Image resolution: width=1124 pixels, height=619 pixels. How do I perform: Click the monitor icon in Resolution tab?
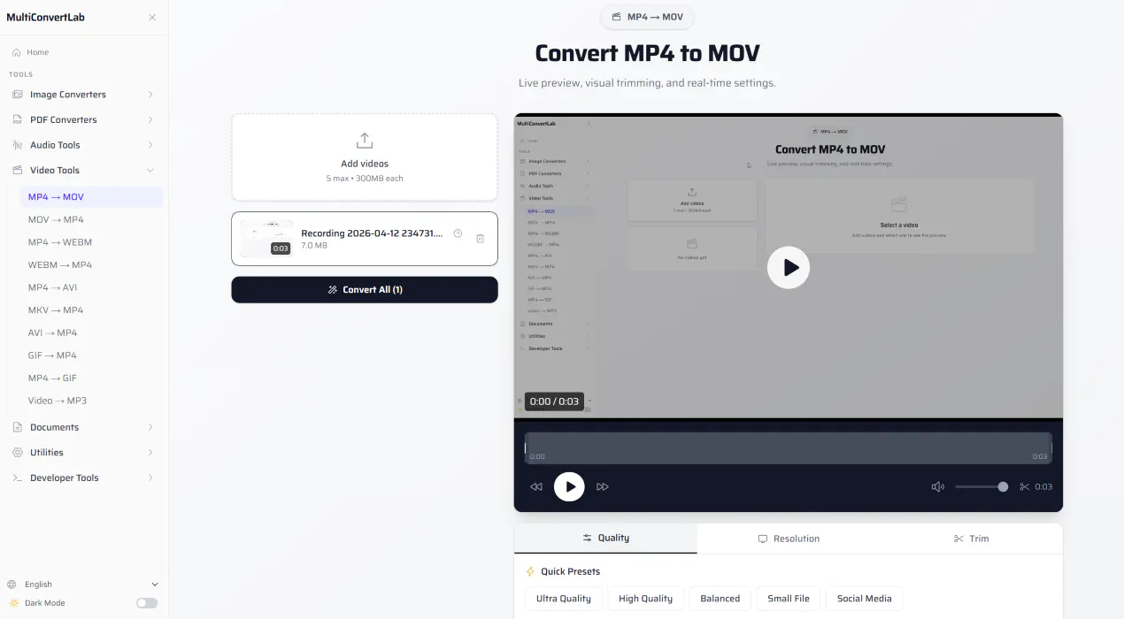point(763,539)
